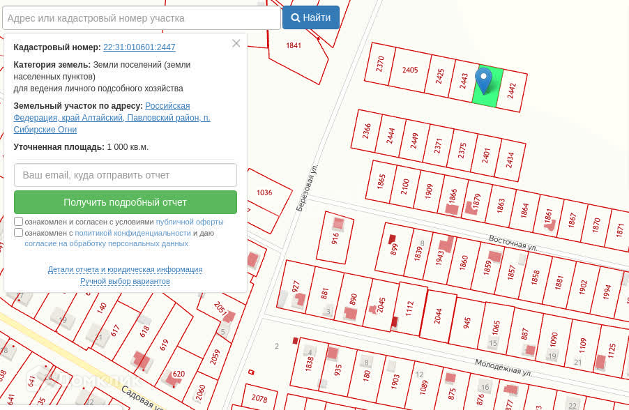Open согласие на обработку персональных данных link
Viewport: 629px width, 410px height.
tap(106, 243)
